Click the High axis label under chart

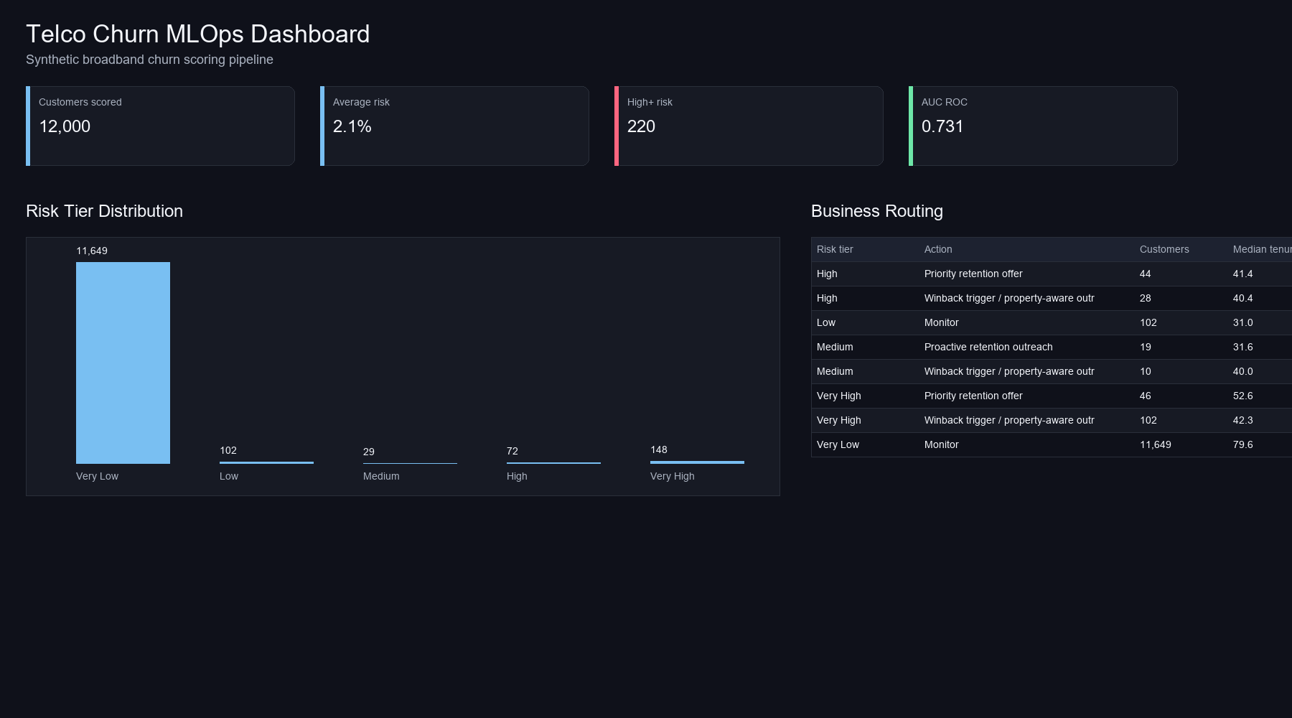[517, 476]
